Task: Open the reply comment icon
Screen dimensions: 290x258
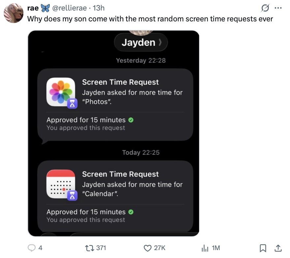Action: point(32,248)
